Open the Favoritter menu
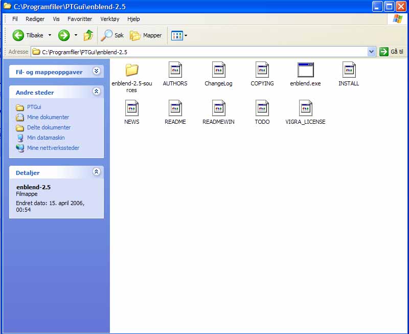Screen dimensions: 409x334 coord(80,19)
